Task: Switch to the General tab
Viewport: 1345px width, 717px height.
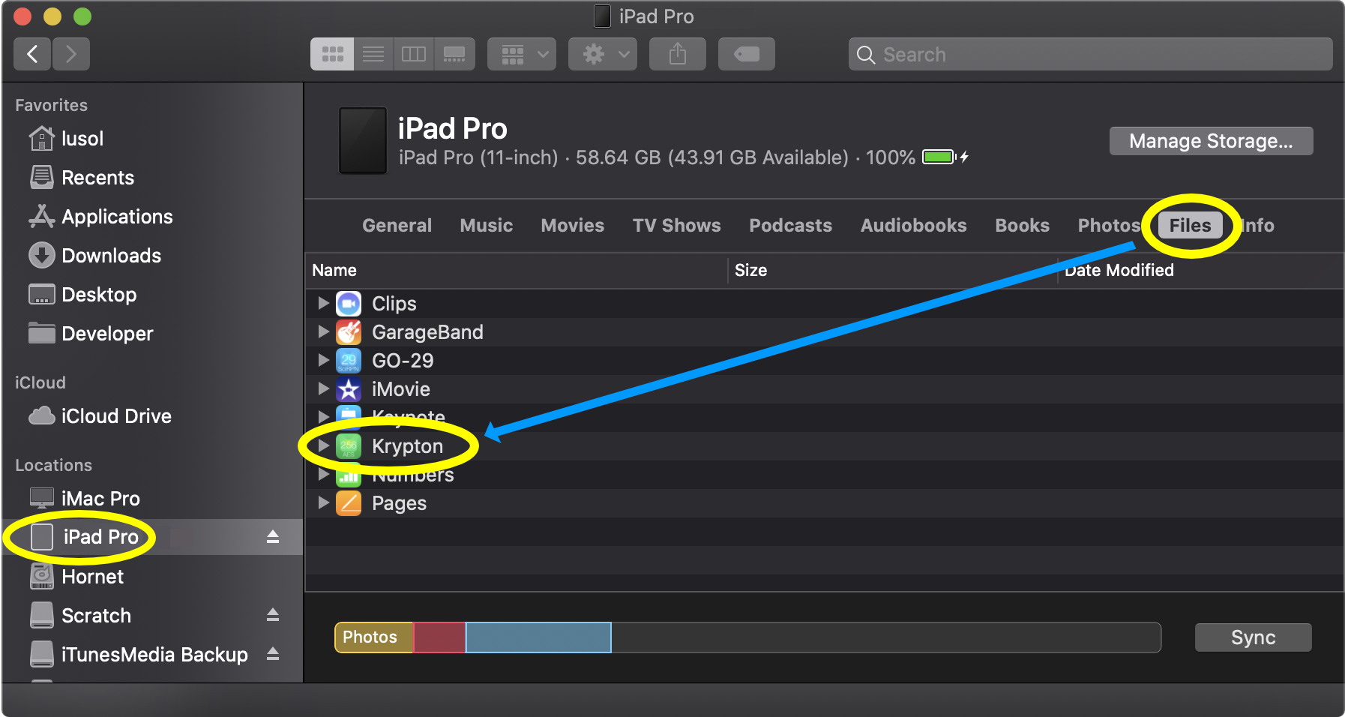Action: pos(397,226)
